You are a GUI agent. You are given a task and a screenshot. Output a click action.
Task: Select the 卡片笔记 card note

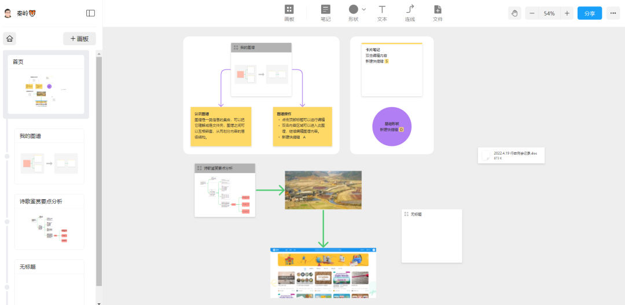(392, 69)
